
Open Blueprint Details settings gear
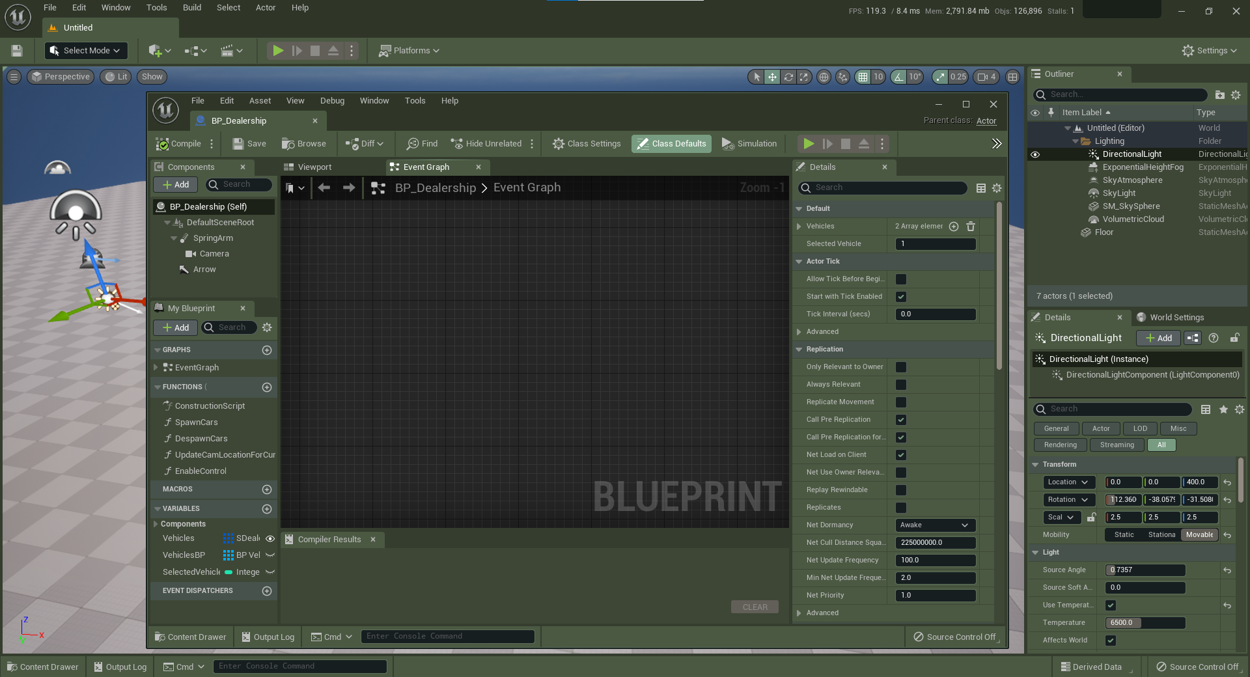point(997,188)
